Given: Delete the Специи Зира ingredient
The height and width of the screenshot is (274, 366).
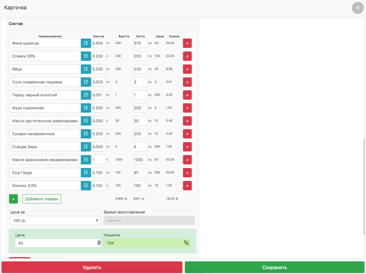Looking at the screenshot, I should pyautogui.click(x=187, y=147).
